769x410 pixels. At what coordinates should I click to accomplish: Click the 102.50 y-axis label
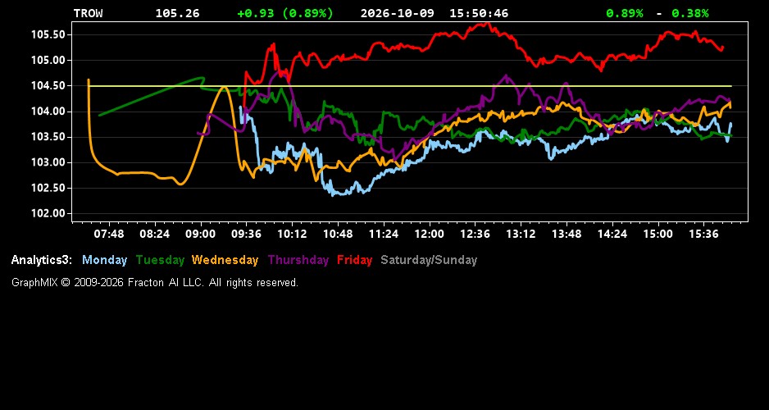(48, 188)
